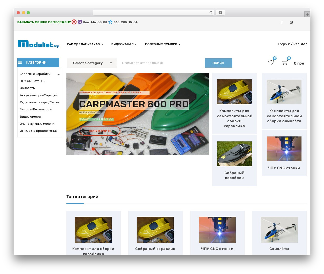The height and width of the screenshot is (274, 324).
Task: Expand the КАК СДЕЛАТЬ ЗАКАЗ menu
Action: 85,44
